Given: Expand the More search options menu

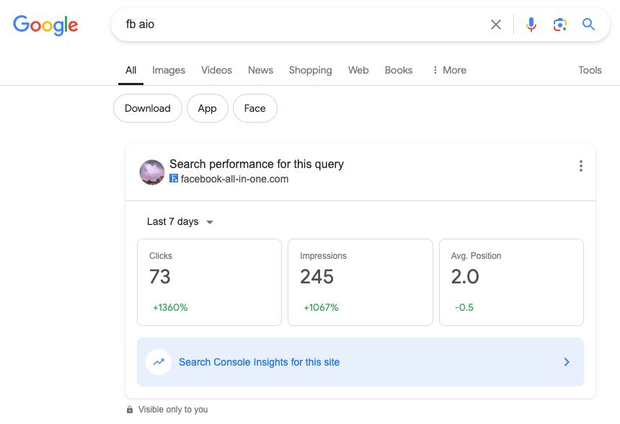Looking at the screenshot, I should (x=449, y=70).
